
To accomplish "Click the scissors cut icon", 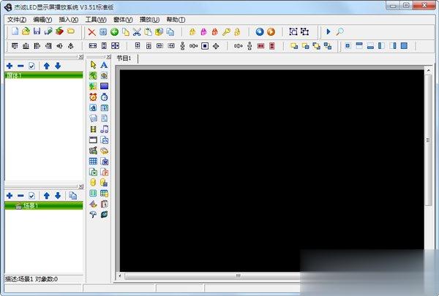I will click(x=137, y=32).
